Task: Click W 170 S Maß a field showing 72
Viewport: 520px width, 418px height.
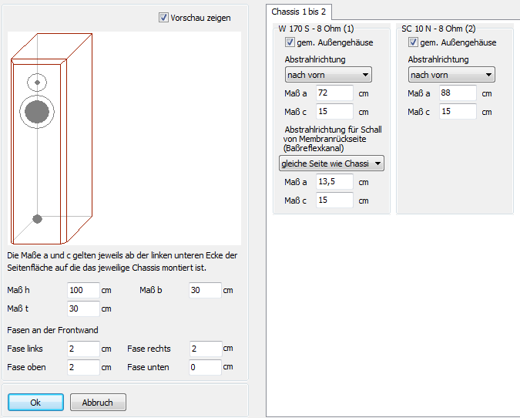Action: coord(334,93)
